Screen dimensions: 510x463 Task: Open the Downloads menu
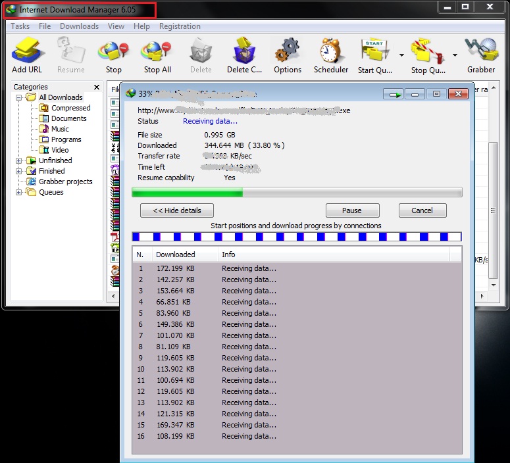(x=79, y=26)
